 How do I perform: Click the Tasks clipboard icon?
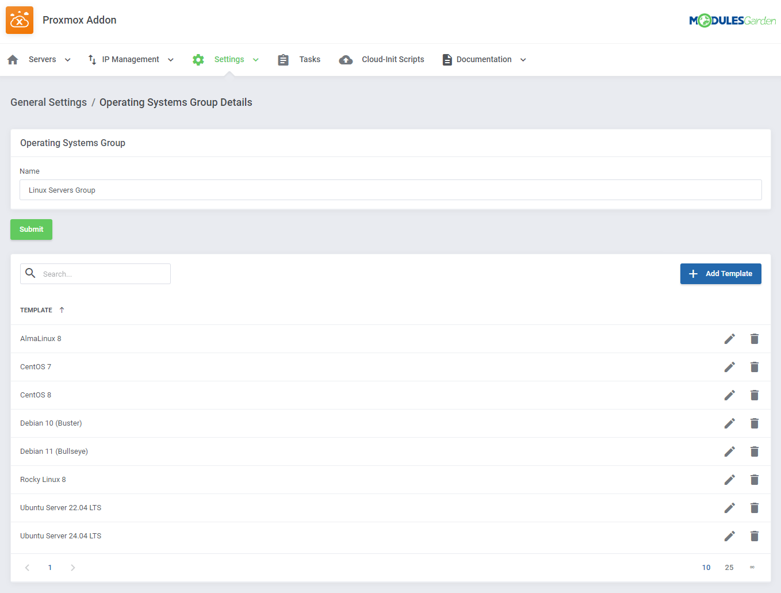(283, 60)
